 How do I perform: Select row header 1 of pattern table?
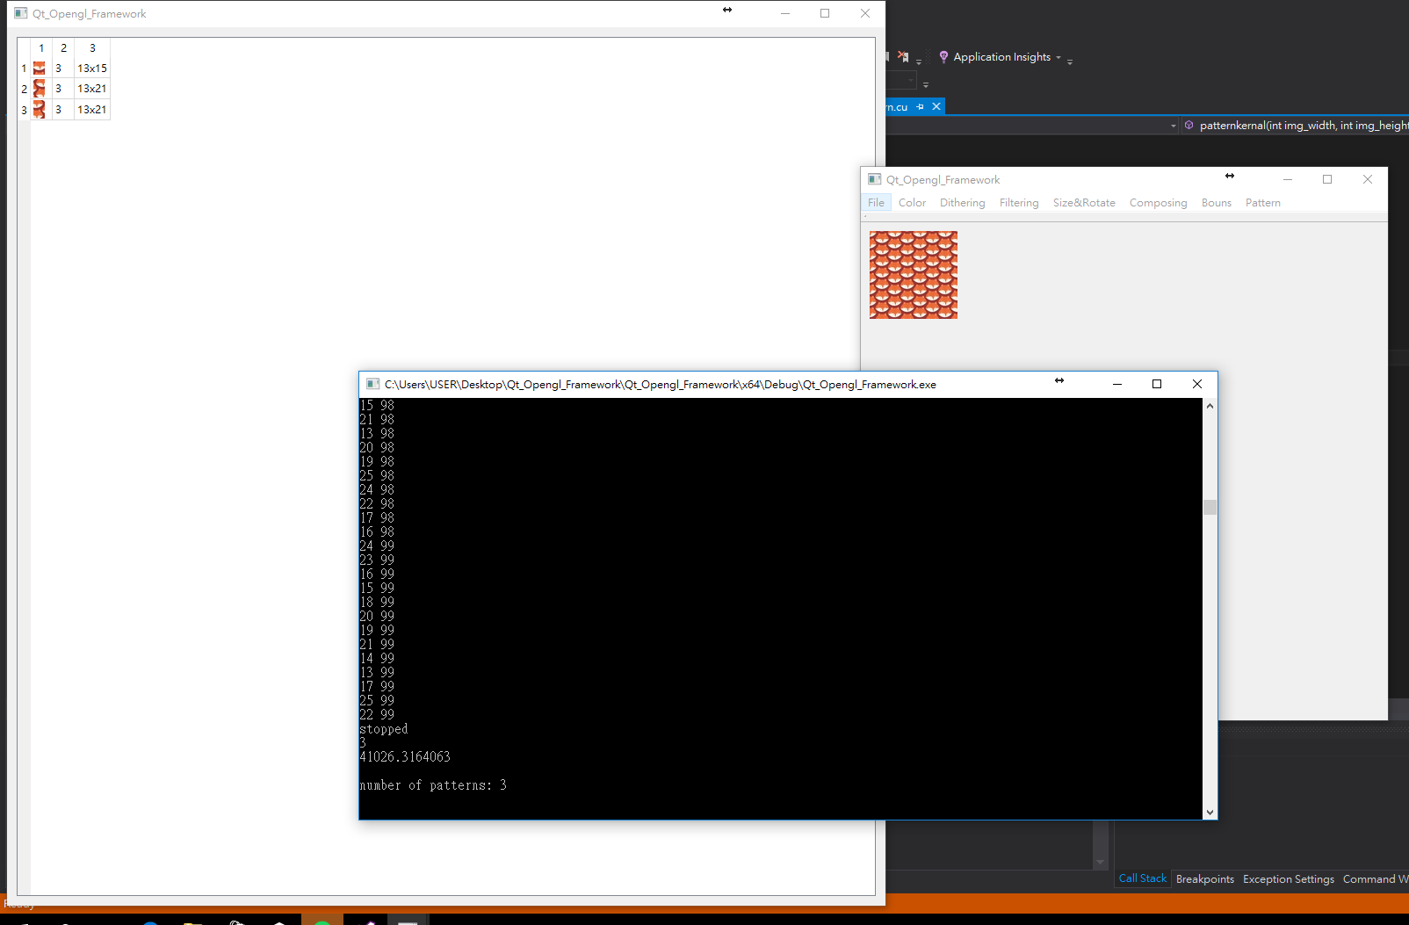[x=24, y=68]
